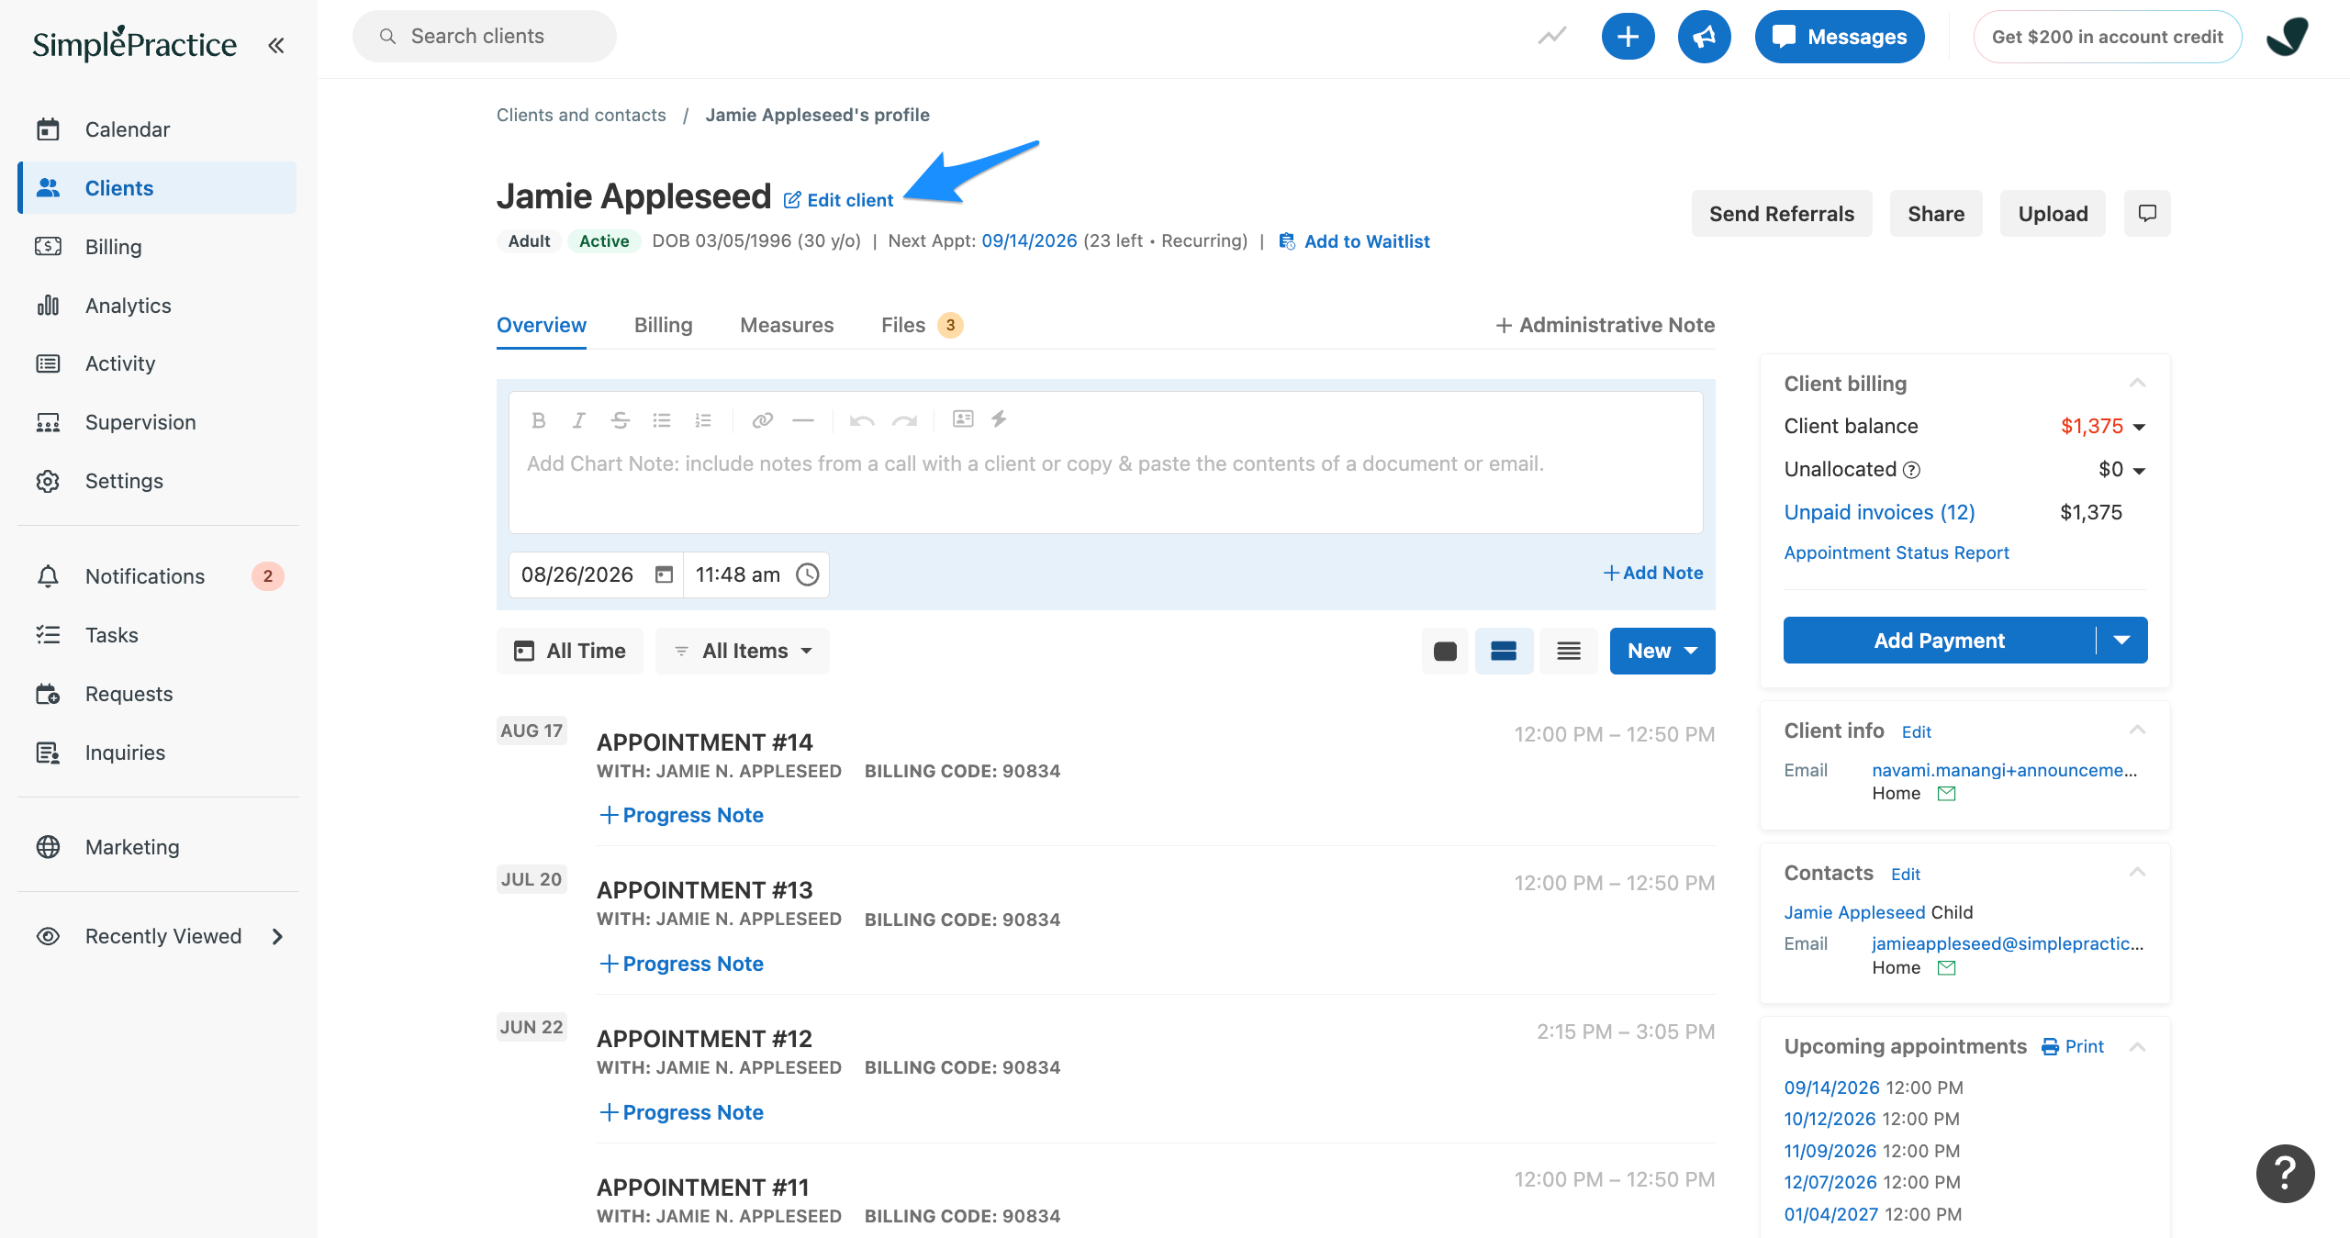
Task: Click Add to Waitlist link
Action: pos(1354,241)
